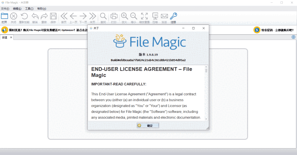Close the 关于 dialog
The height and width of the screenshot is (155, 297).
point(204,28)
